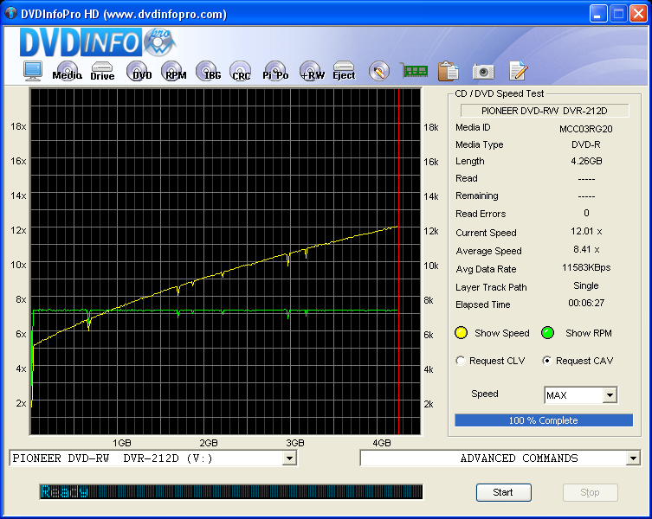Toggle the yellow Show Speed indicator
652x519 pixels.
462,333
